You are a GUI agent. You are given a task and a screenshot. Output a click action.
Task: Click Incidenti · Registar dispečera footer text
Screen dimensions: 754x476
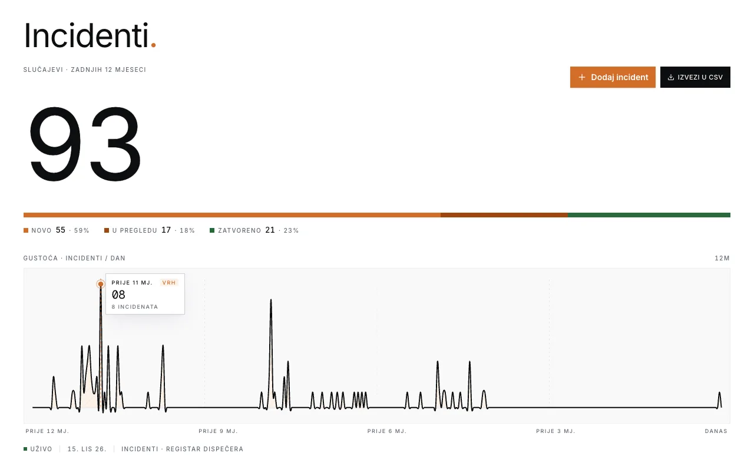tap(183, 449)
